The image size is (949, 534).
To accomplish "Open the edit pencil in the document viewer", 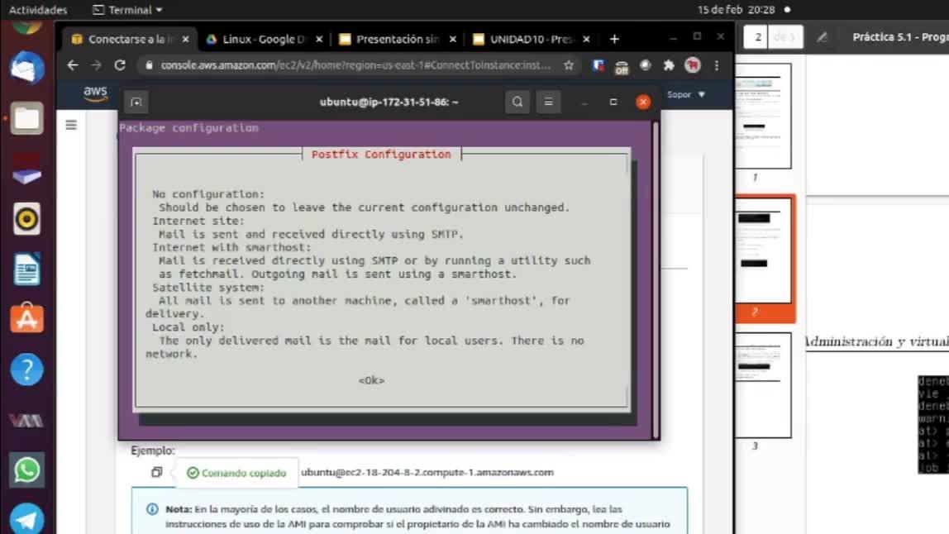I will click(822, 37).
